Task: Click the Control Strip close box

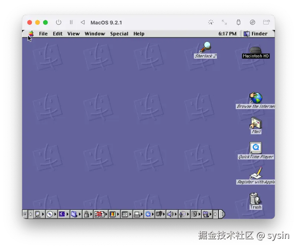Action: (25, 214)
